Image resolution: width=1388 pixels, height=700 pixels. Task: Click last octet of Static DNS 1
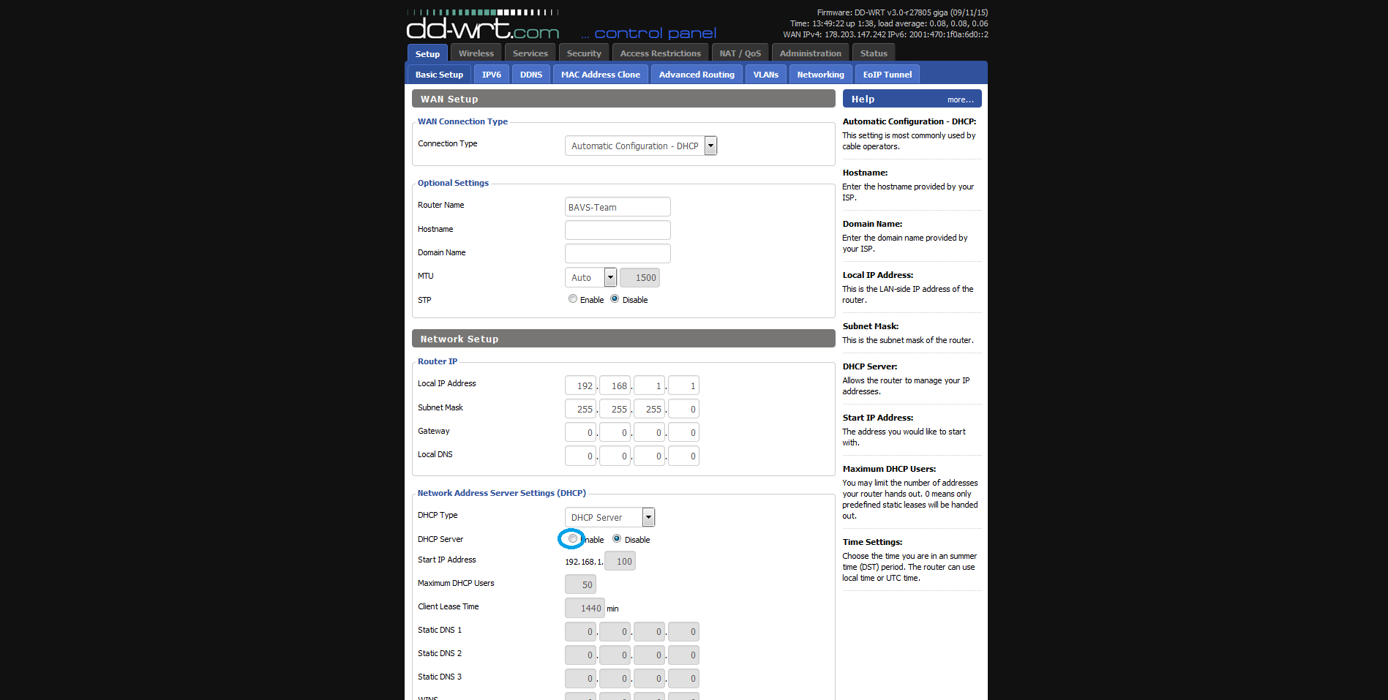click(683, 631)
